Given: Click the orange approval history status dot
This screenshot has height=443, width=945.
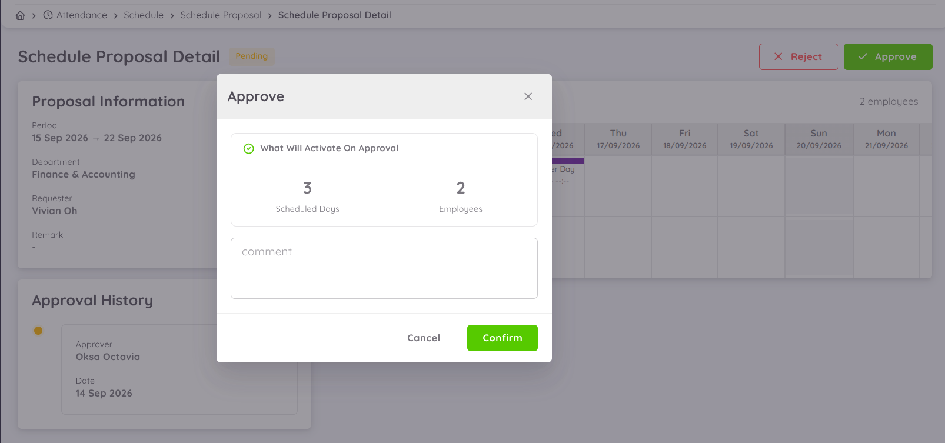Looking at the screenshot, I should pos(38,331).
